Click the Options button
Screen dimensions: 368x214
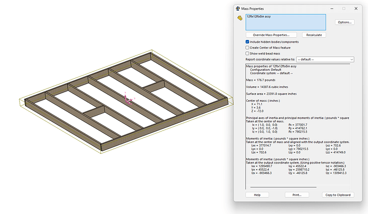(344, 22)
